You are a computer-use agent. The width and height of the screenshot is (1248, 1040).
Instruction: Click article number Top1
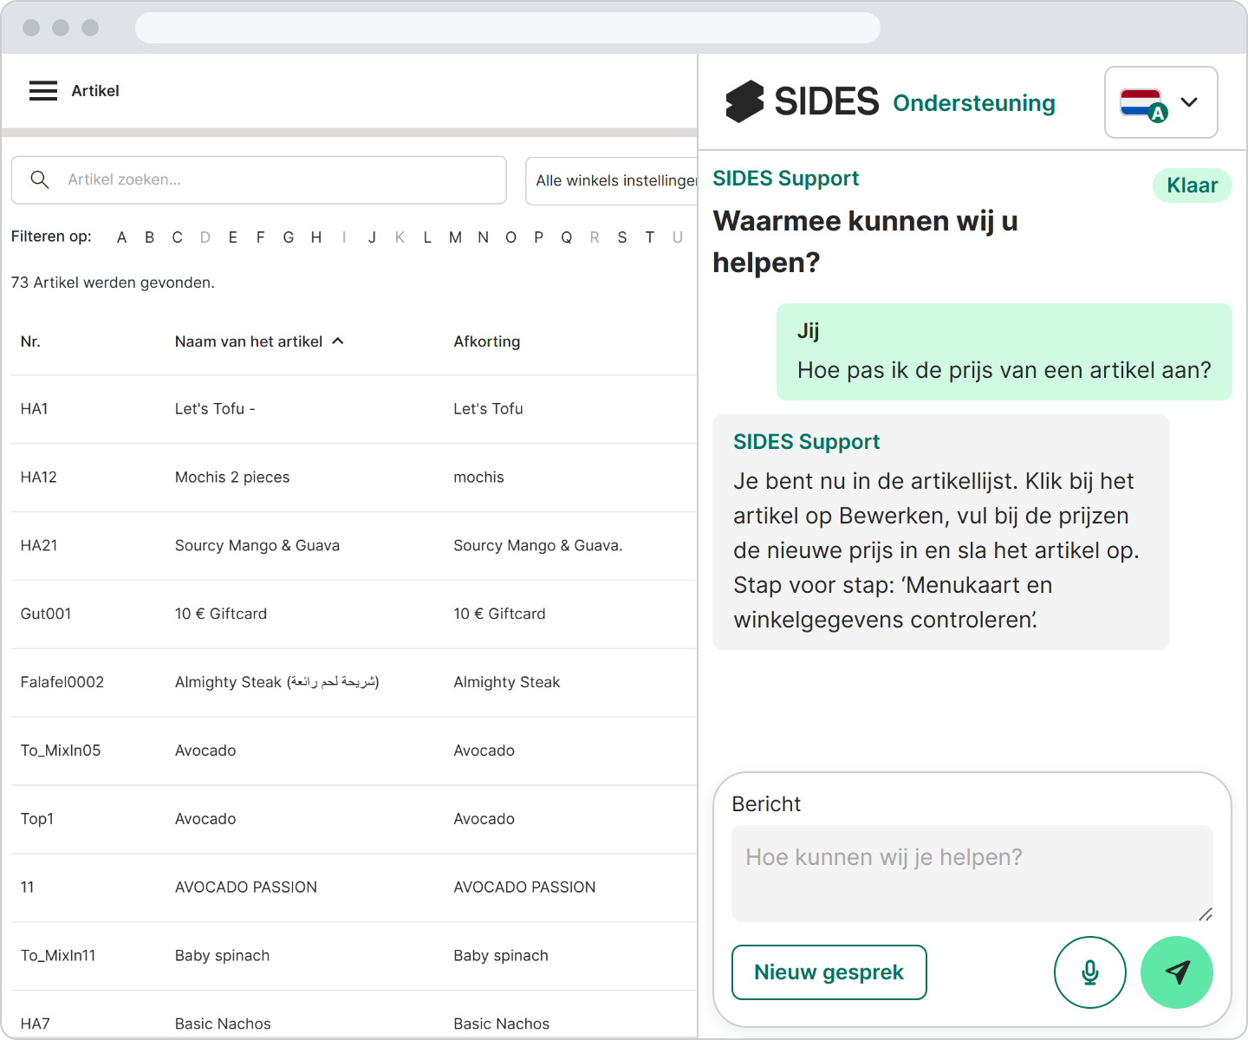point(37,820)
